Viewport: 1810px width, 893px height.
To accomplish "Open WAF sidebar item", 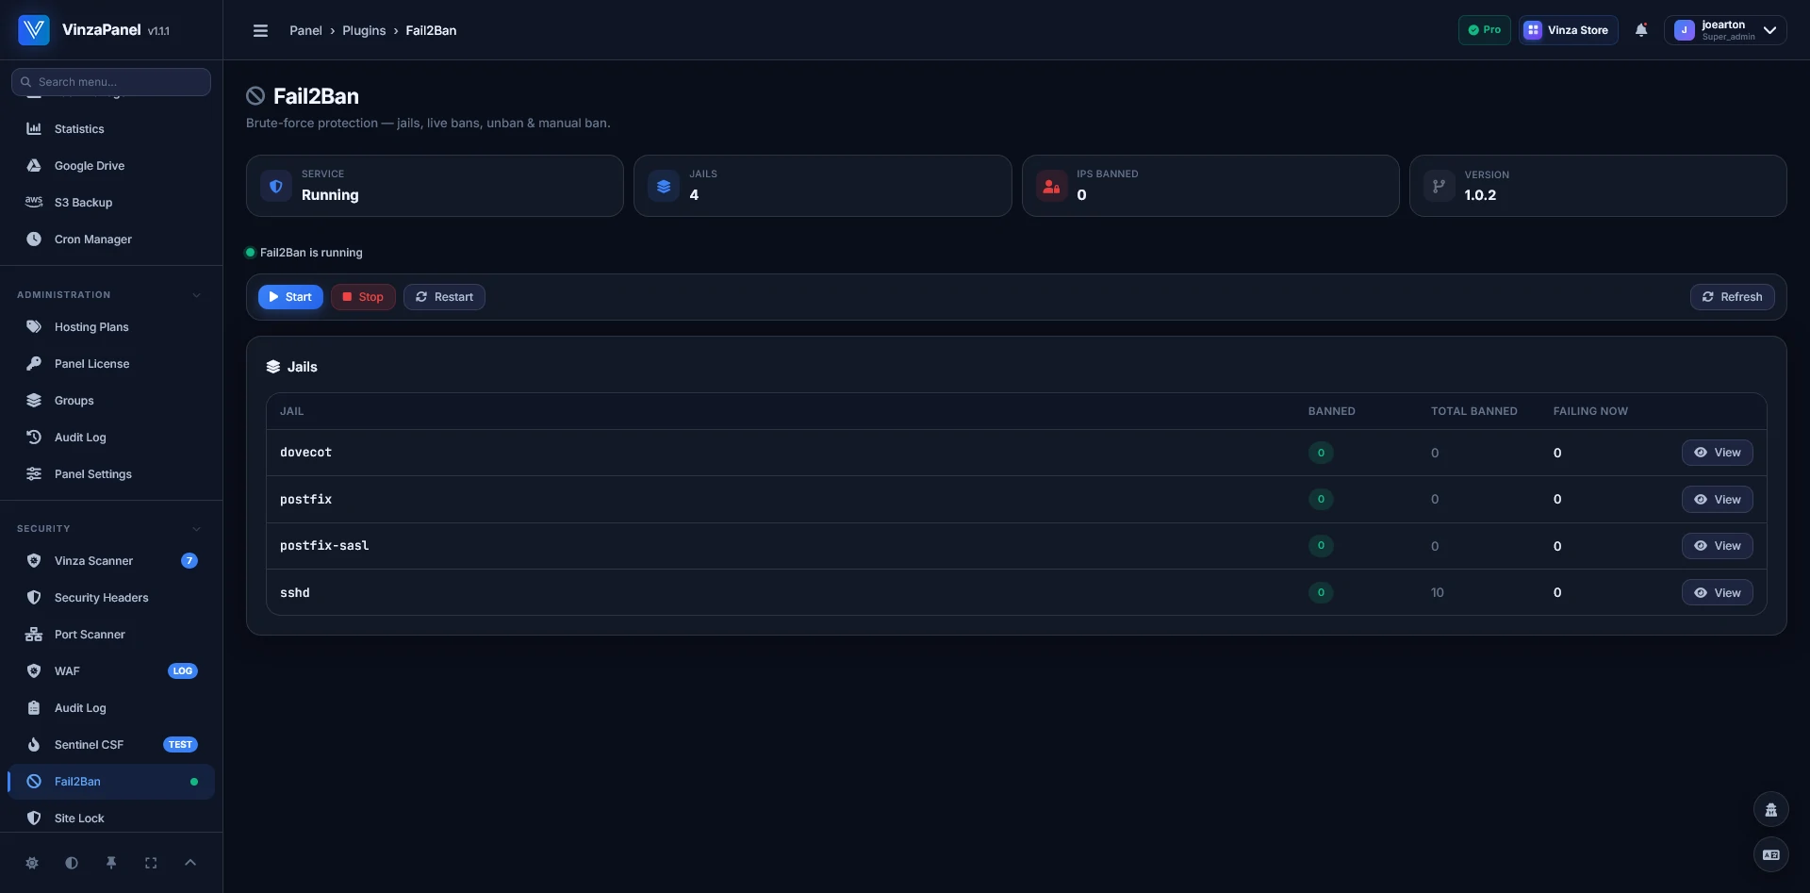I will [111, 670].
